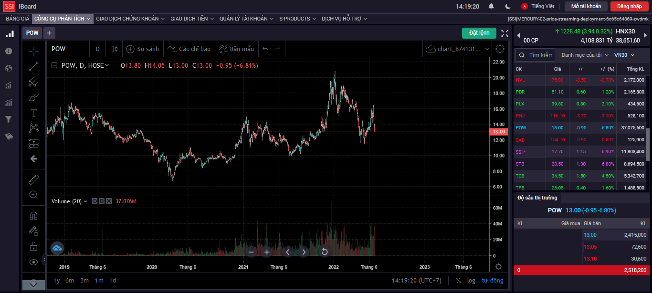Hide all drawings with eye icon
The image size is (652, 293).
click(33, 262)
